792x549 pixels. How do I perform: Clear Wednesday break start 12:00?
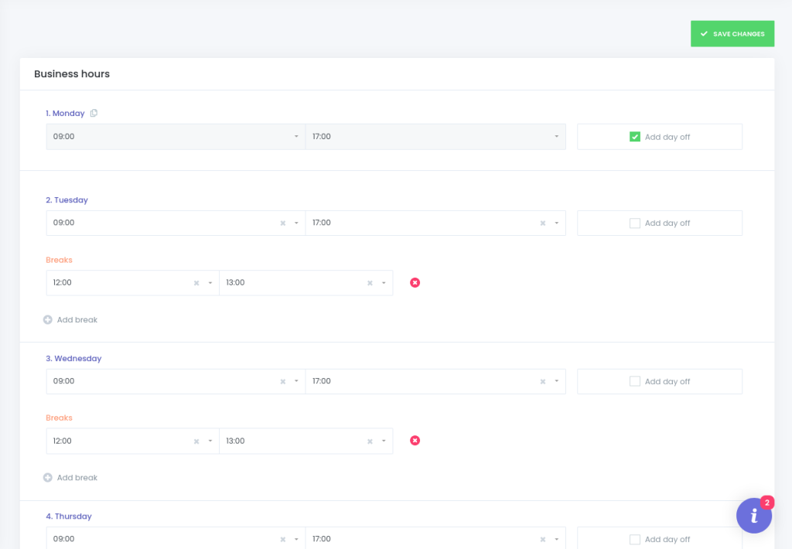196,442
